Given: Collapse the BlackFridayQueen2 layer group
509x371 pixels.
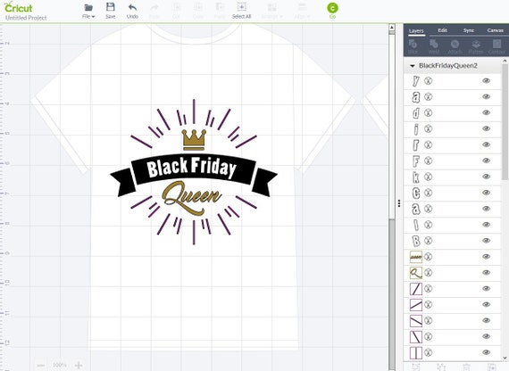Looking at the screenshot, I should (413, 66).
